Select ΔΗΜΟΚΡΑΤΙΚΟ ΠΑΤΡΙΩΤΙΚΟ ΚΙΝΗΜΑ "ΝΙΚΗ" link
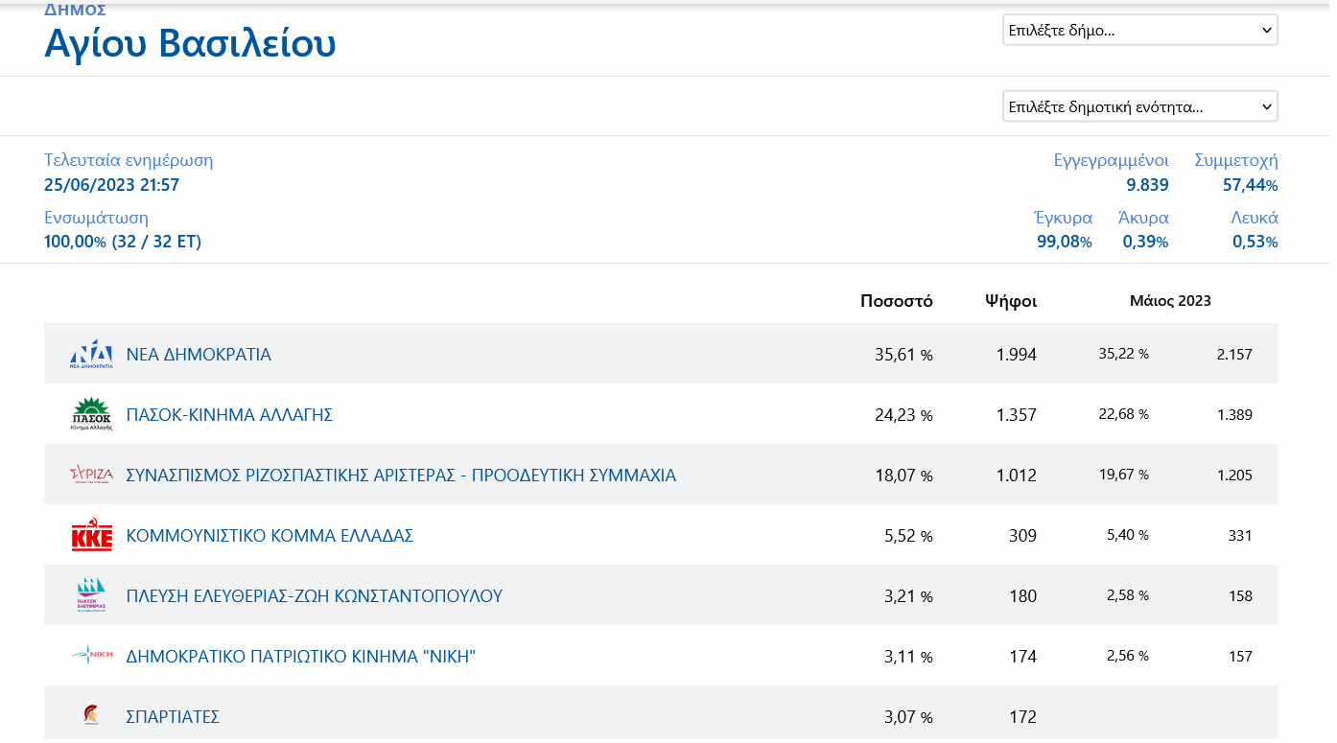 pos(300,657)
